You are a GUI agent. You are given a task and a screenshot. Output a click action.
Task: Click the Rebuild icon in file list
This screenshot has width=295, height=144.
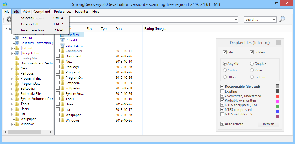[x=63, y=40]
